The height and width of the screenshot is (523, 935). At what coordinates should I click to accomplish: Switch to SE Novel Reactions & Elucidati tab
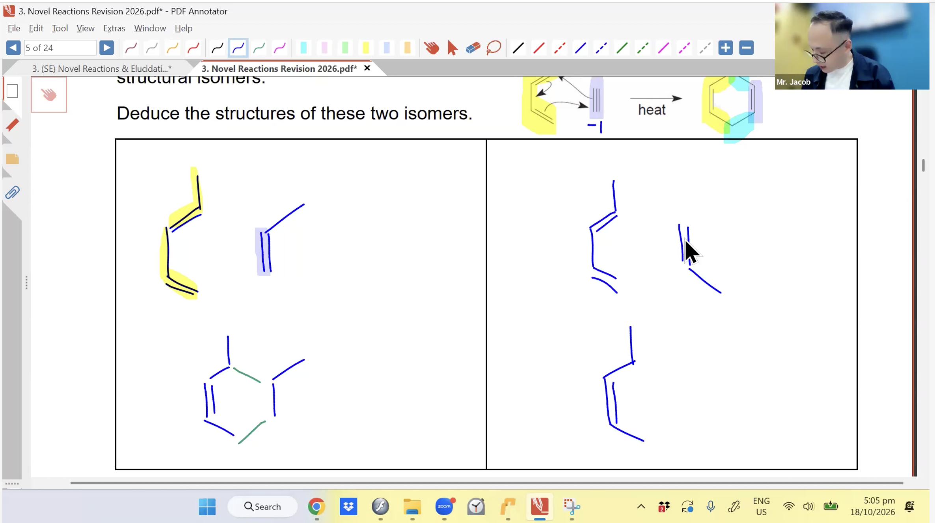[x=102, y=69]
